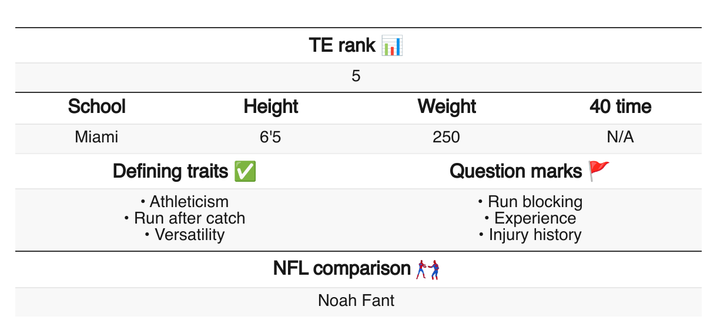Click the Versatility trait bullet
The image size is (717, 333).
coord(189,235)
